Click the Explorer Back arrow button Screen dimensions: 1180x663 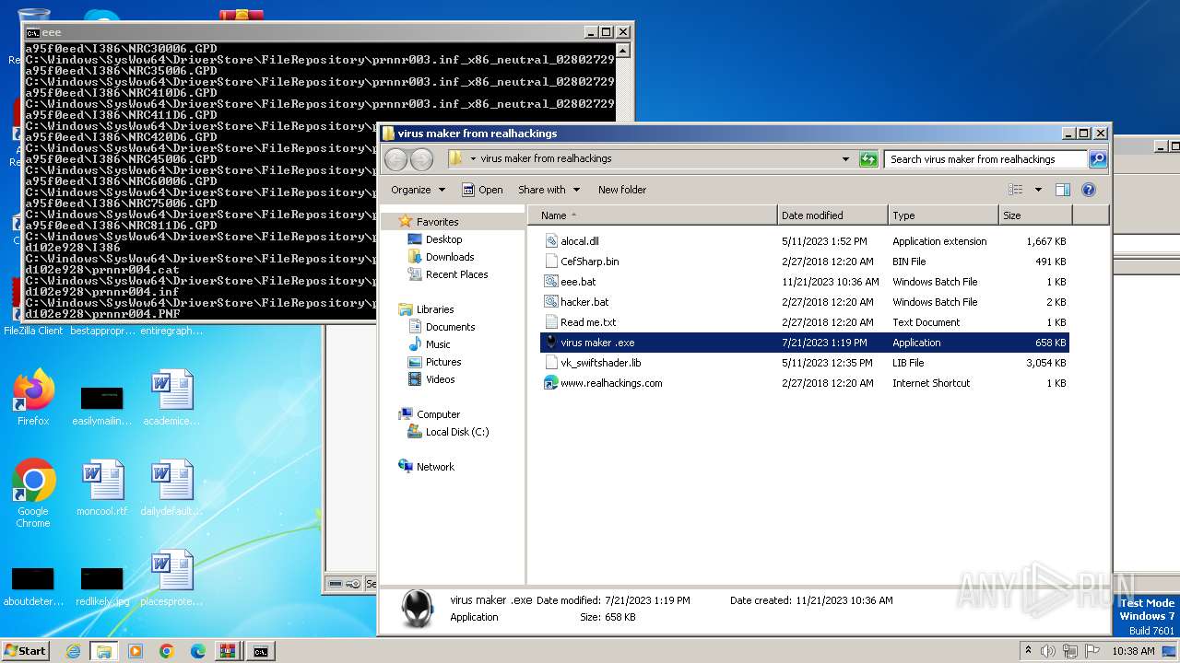coord(395,159)
